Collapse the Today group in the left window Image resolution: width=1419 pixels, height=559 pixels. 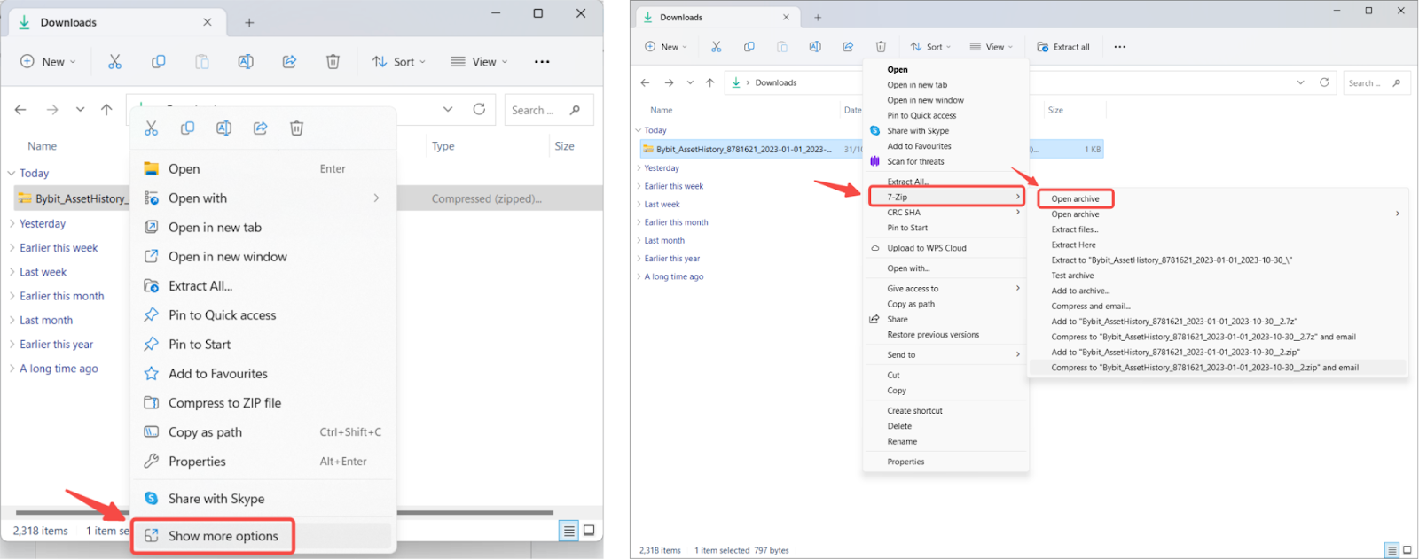point(12,174)
